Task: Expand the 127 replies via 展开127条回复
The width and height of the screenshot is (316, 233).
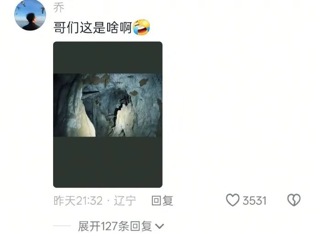Action: tap(121, 226)
